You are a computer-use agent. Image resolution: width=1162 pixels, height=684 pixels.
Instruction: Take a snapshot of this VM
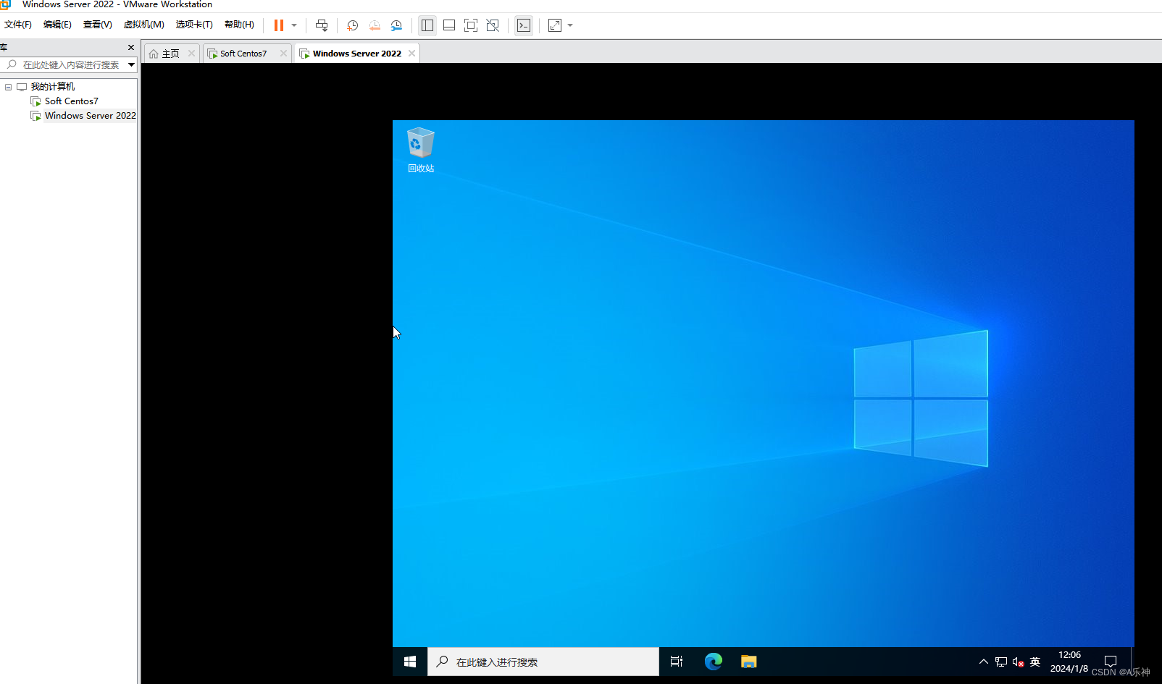(x=353, y=25)
